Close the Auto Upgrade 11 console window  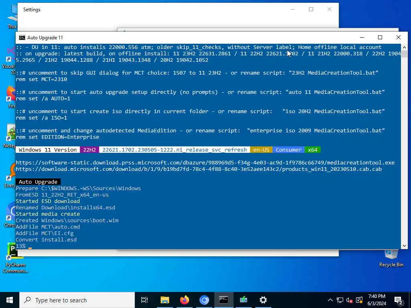(399, 37)
